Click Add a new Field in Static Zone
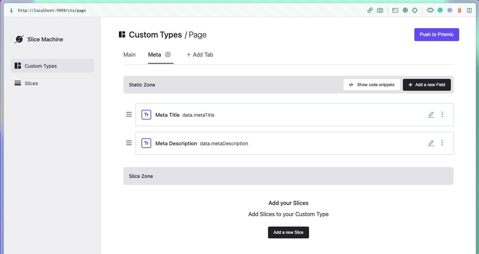Image resolution: width=479 pixels, height=254 pixels. [427, 84]
